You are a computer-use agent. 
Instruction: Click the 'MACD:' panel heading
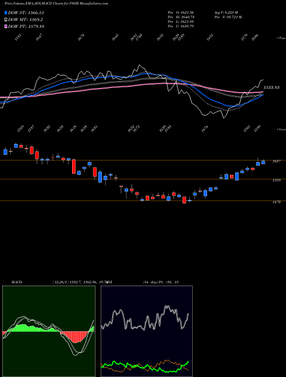point(17,282)
